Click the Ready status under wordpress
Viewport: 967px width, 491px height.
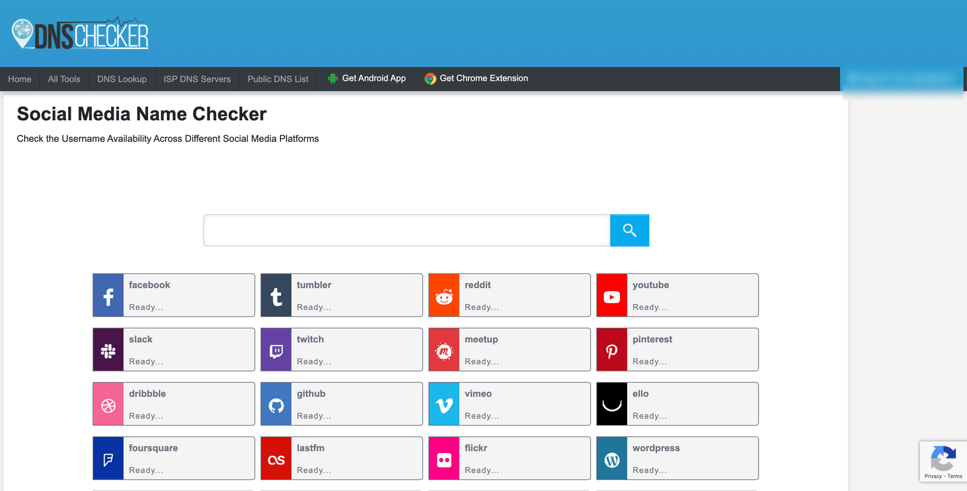click(x=650, y=470)
